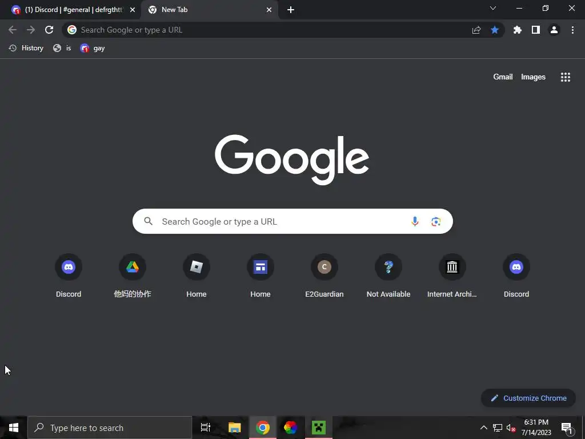Open the blue layout Home shortcut tile
585x439 pixels.
261,276
